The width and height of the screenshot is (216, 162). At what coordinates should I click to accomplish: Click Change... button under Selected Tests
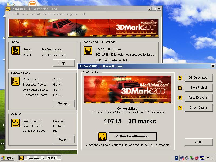point(64,104)
